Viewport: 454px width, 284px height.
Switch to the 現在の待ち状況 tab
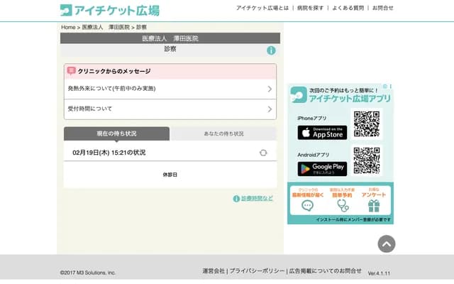[x=116, y=133]
